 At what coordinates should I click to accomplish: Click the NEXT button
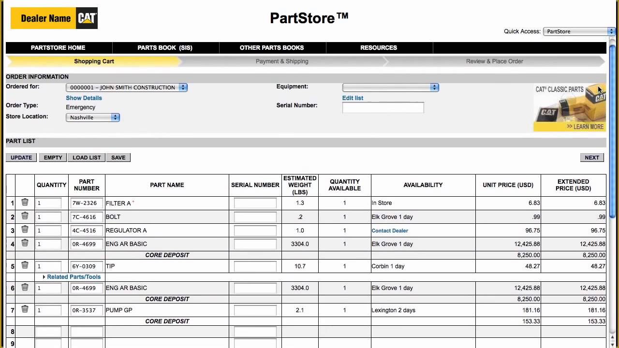(x=592, y=158)
